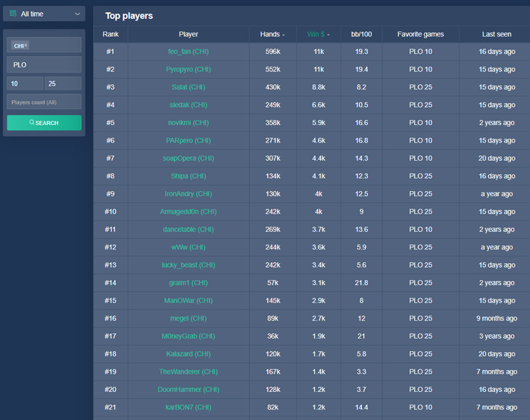
Task: Click the Last seen column header
Action: click(x=496, y=34)
